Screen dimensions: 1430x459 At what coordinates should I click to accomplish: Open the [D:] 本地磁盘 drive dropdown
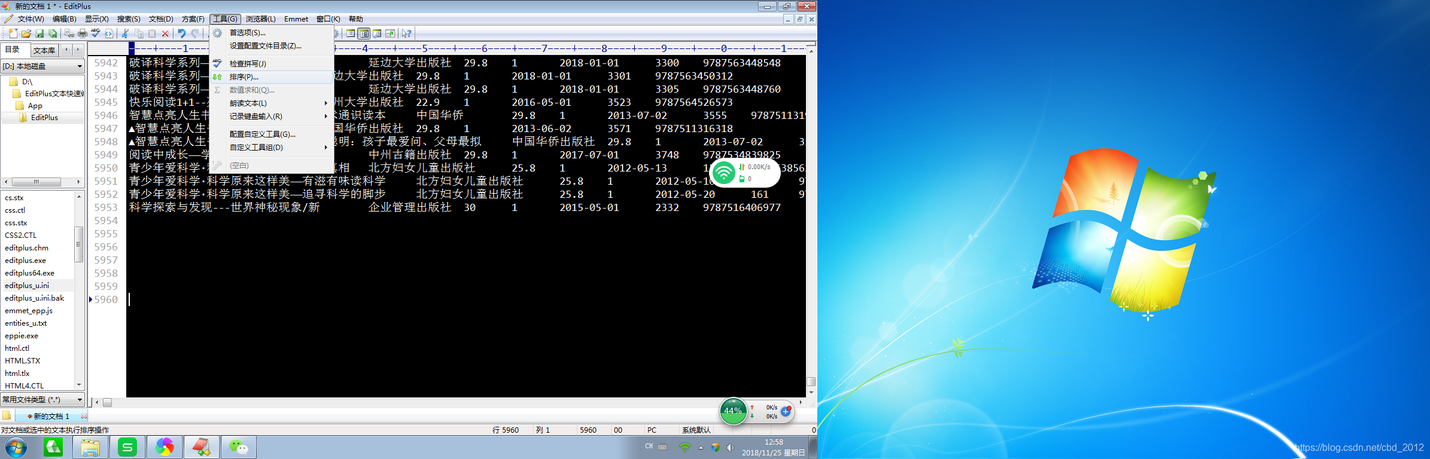(x=42, y=66)
